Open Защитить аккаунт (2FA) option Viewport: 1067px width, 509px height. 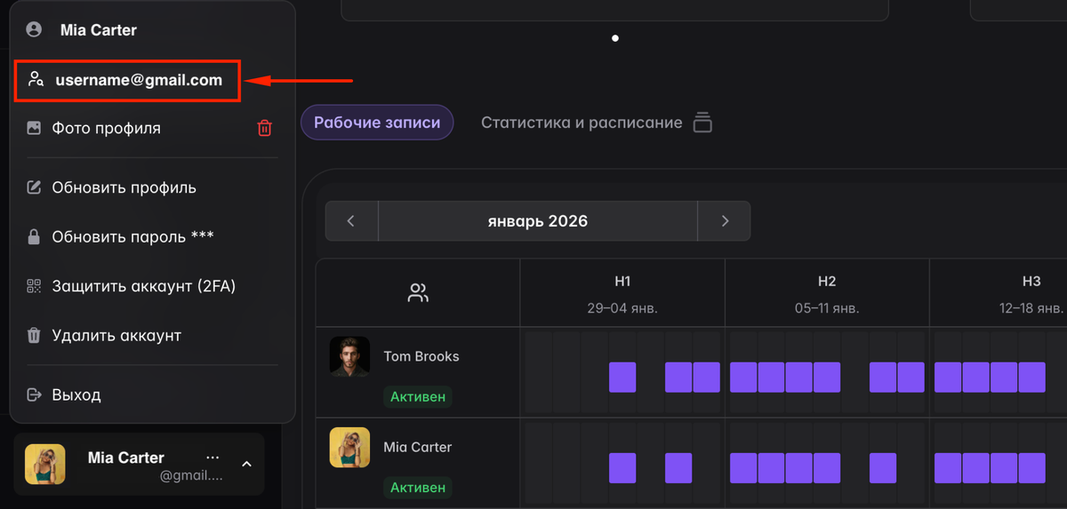point(143,286)
